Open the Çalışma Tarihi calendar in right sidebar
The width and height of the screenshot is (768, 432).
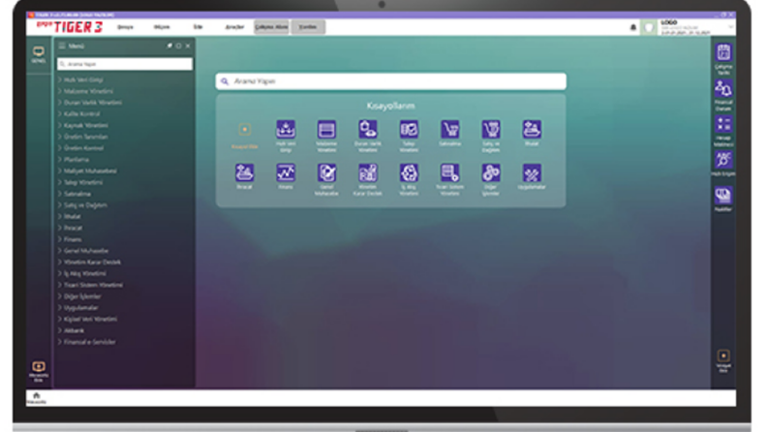point(723,53)
